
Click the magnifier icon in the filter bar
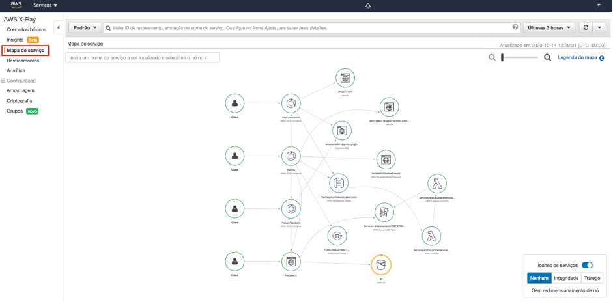point(108,28)
